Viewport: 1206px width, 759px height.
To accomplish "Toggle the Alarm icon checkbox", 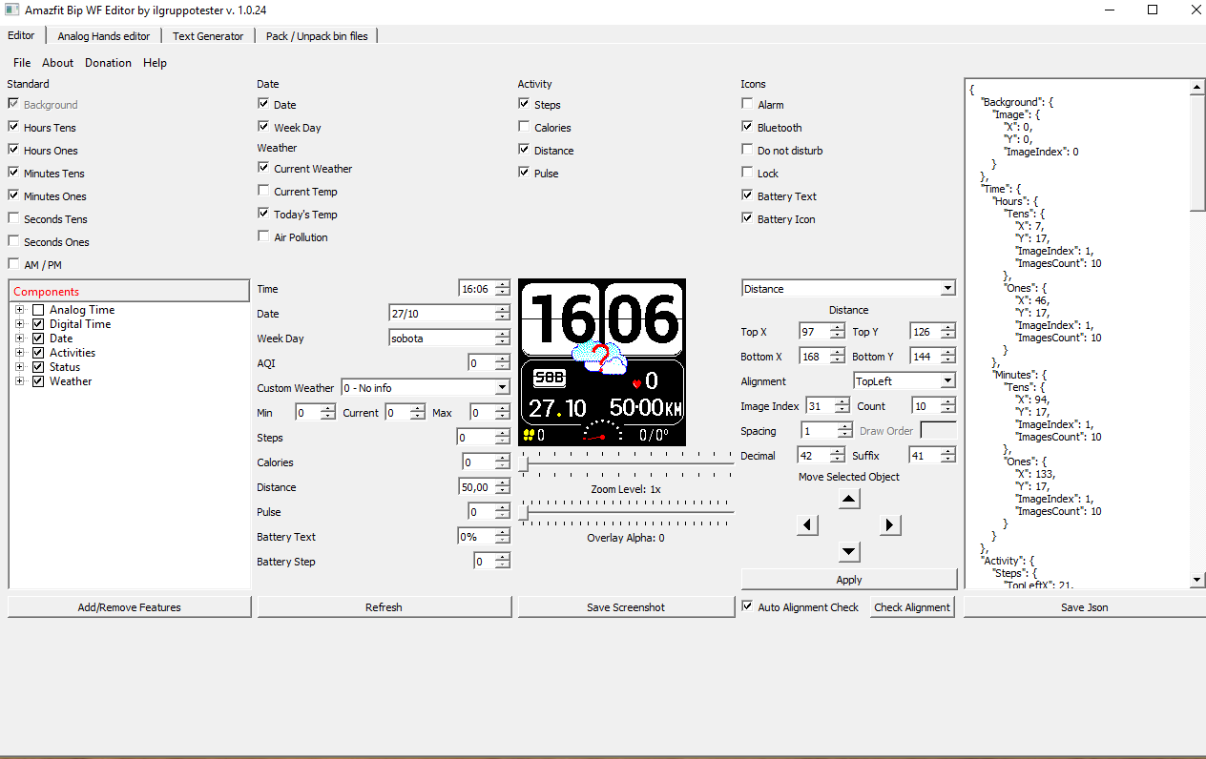I will coord(748,104).
